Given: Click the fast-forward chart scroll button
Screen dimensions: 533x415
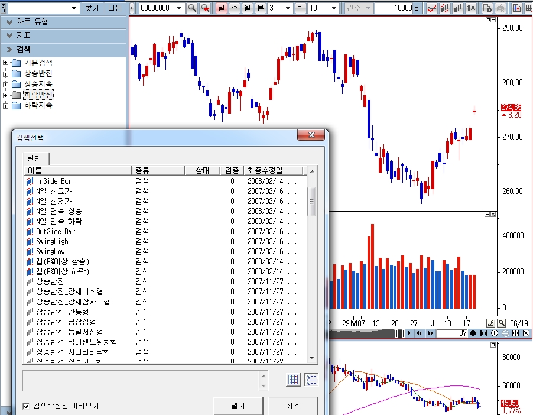Looking at the screenshot, I should (430, 333).
